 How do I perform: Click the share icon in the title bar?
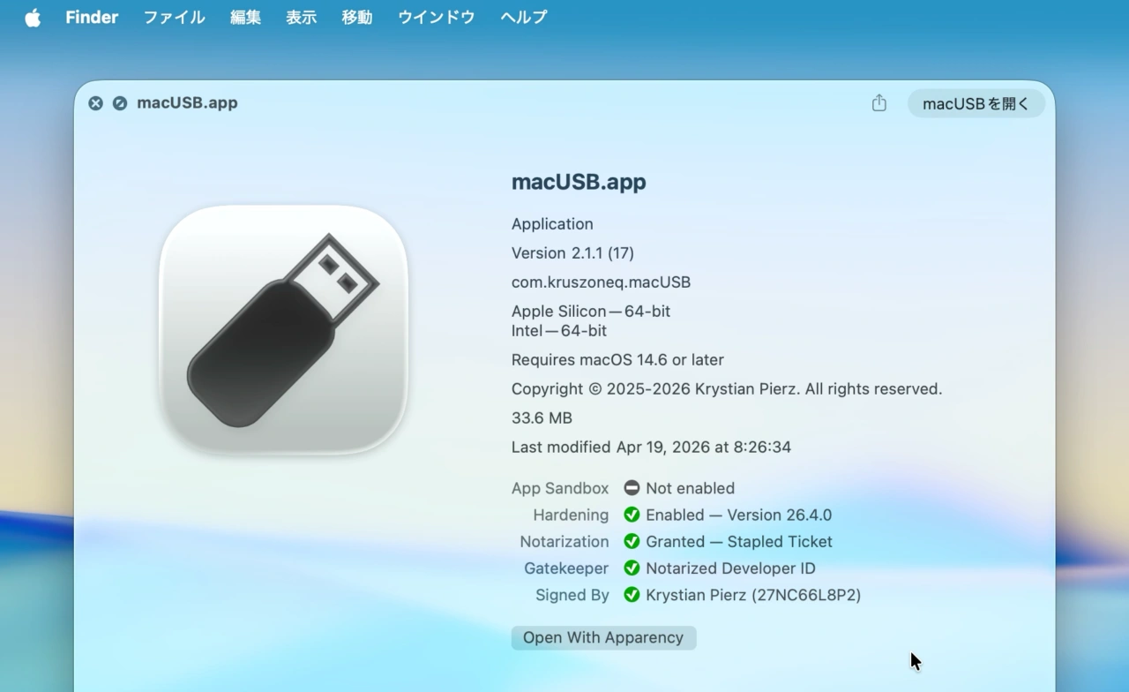(x=879, y=102)
